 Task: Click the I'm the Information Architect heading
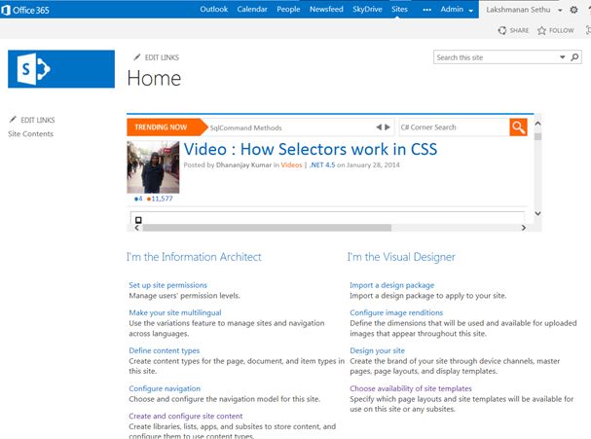coord(194,257)
